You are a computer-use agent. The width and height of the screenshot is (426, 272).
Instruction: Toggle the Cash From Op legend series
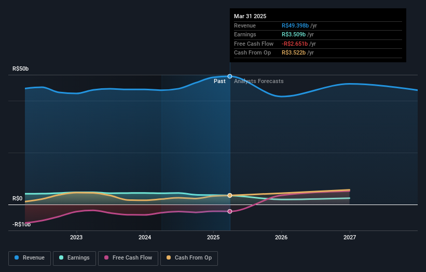click(x=189, y=258)
